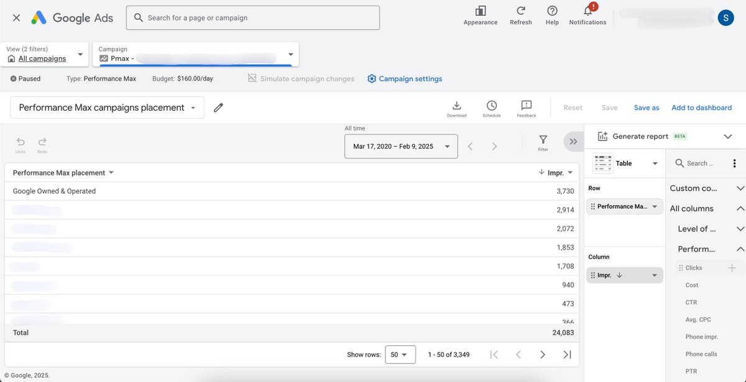Collapse the side panel with double chevron
Image resolution: width=746 pixels, height=382 pixels.
(x=573, y=142)
